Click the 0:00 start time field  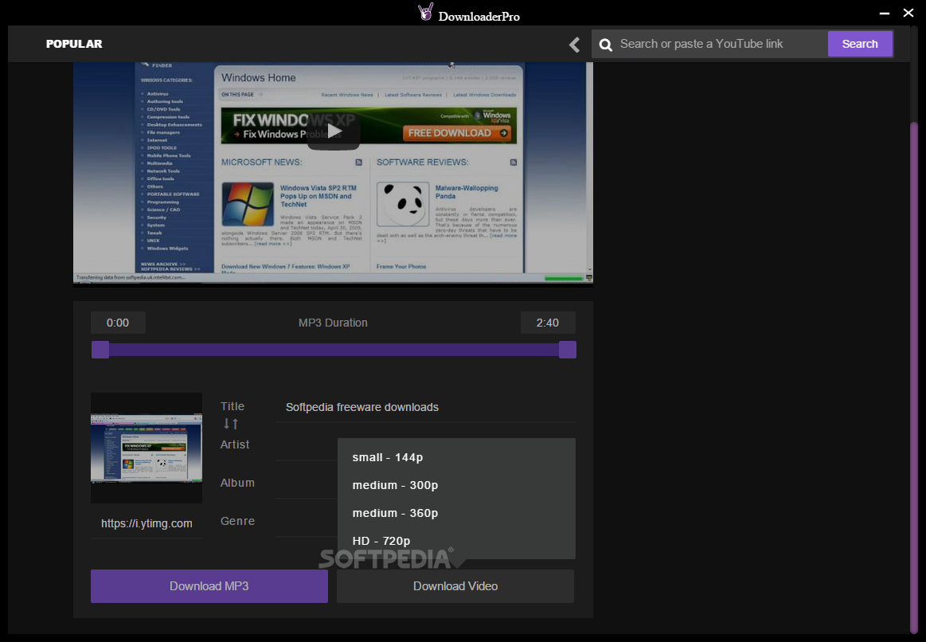tap(118, 323)
